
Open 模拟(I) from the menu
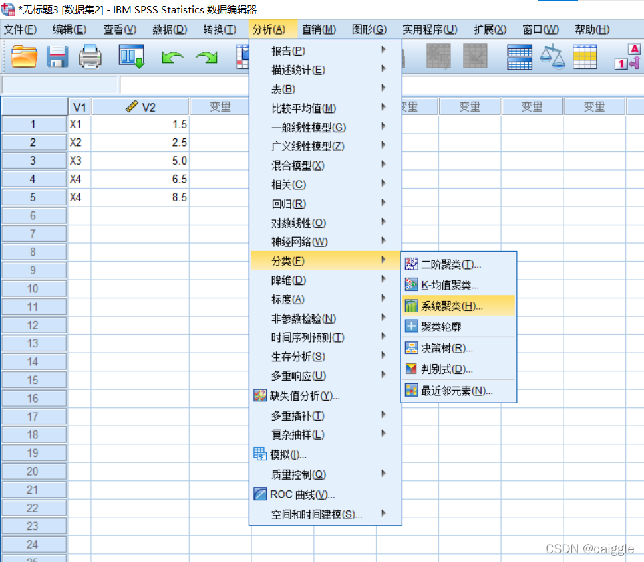coord(325,454)
